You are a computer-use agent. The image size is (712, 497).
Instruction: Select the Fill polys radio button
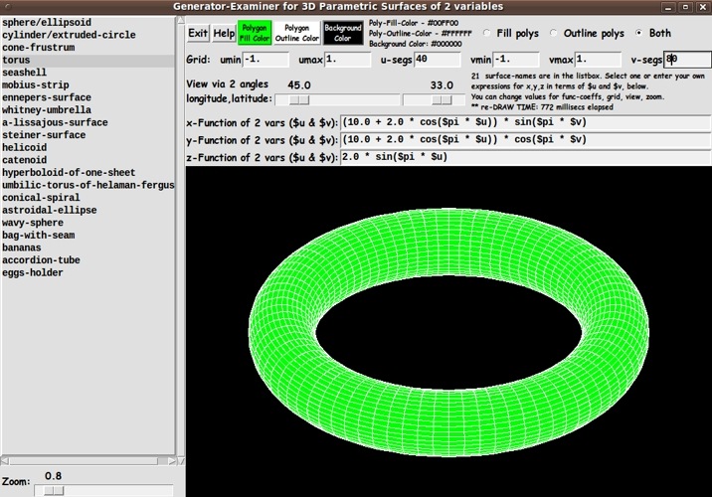[x=487, y=33]
